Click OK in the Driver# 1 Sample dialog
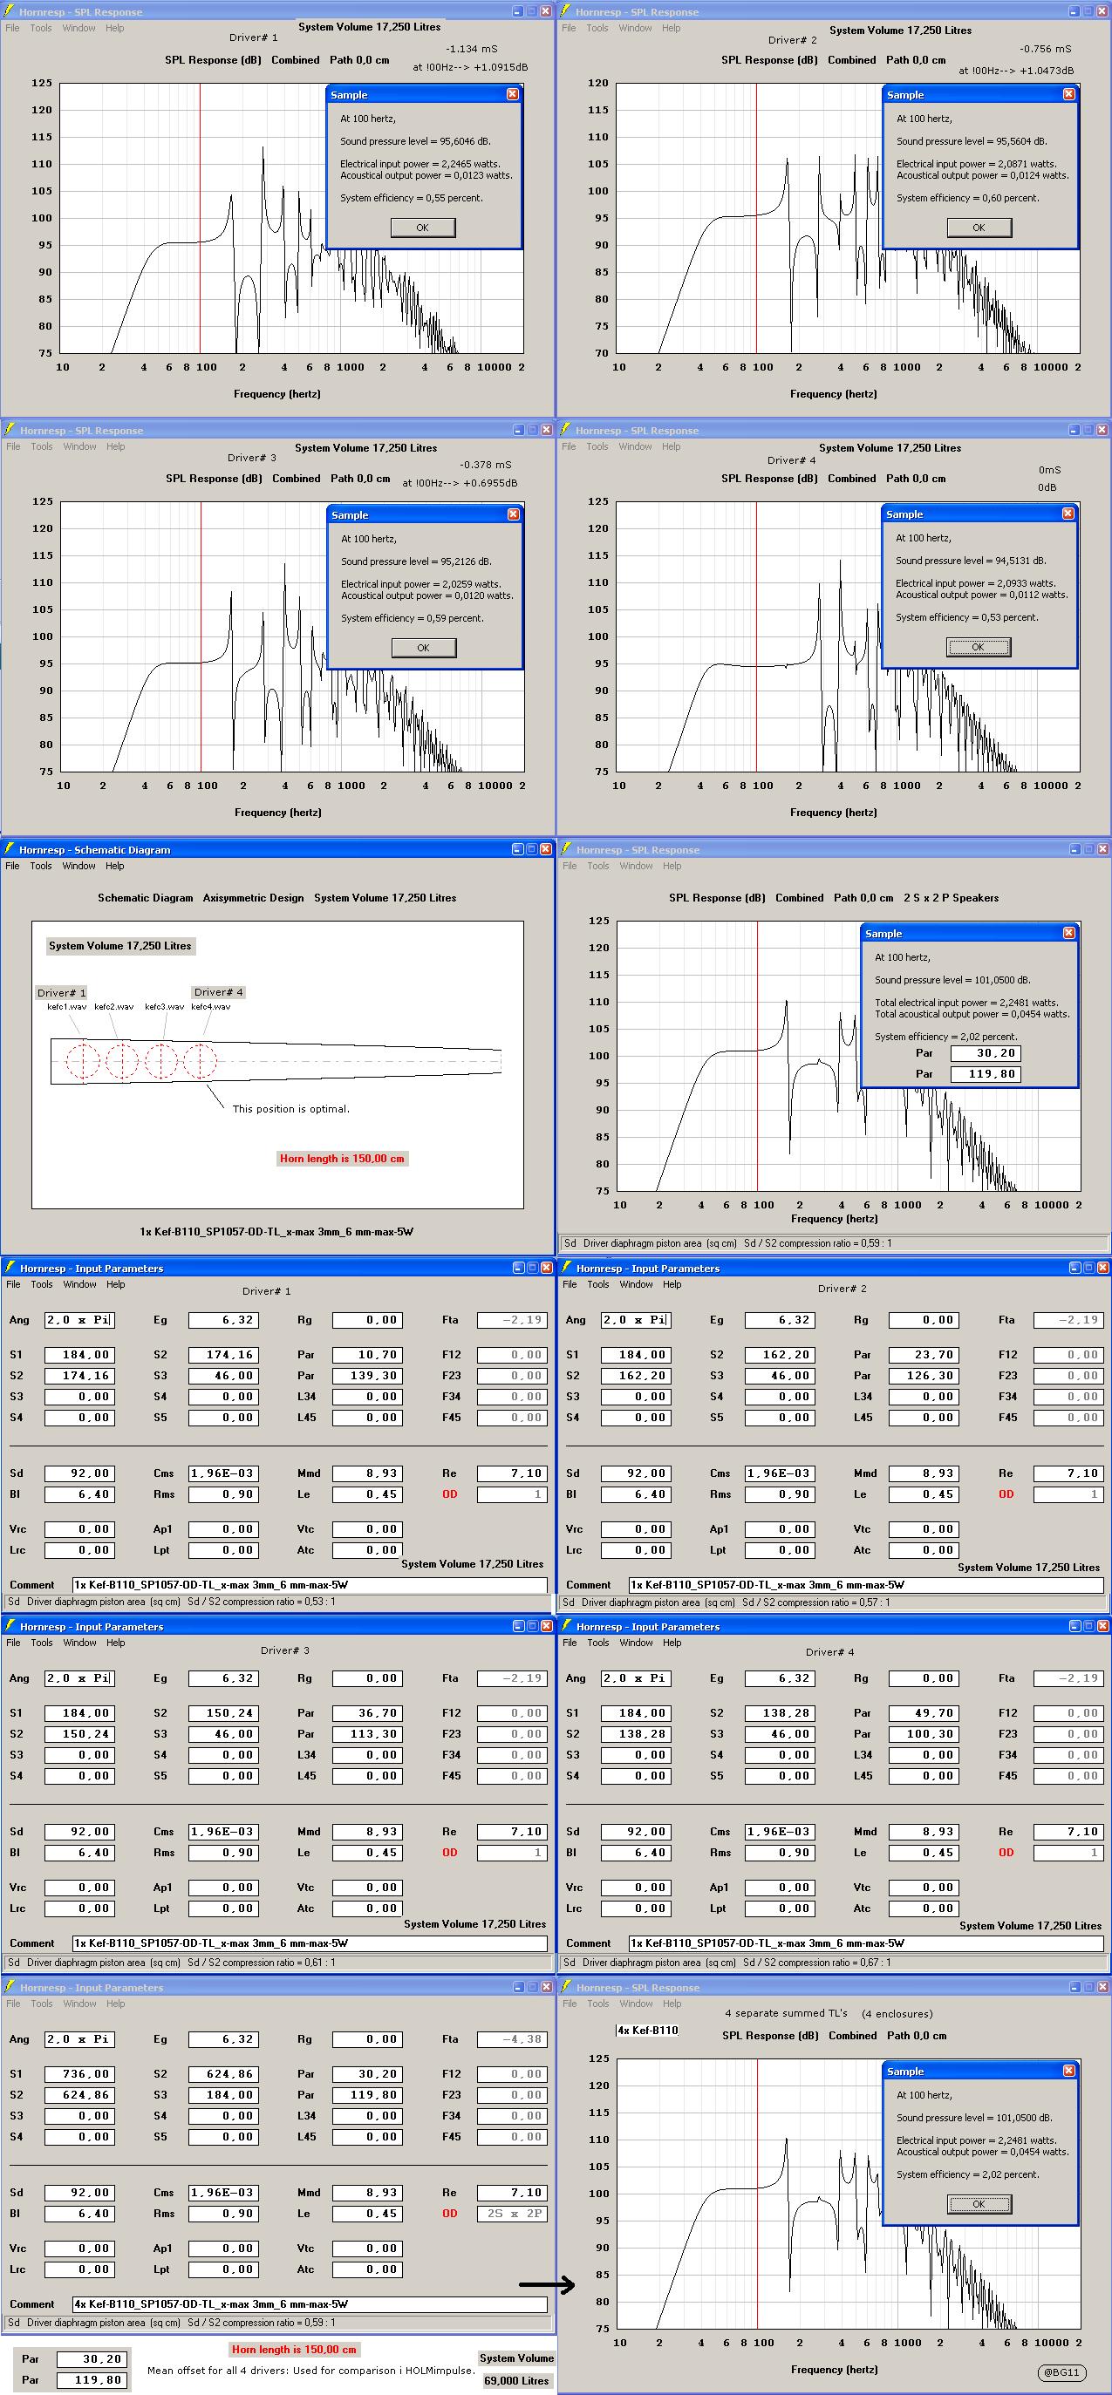 click(x=422, y=228)
